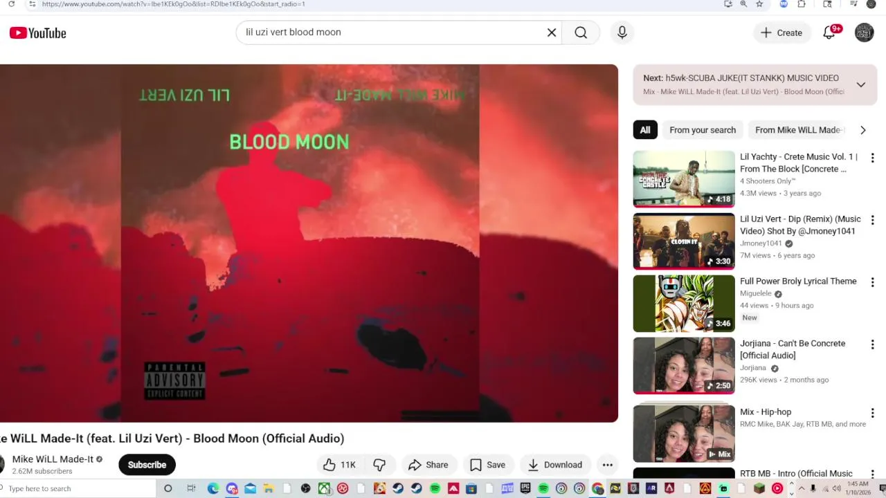The image size is (886, 498).
Task: Open browser zoom magnifier icon
Action: click(x=744, y=4)
